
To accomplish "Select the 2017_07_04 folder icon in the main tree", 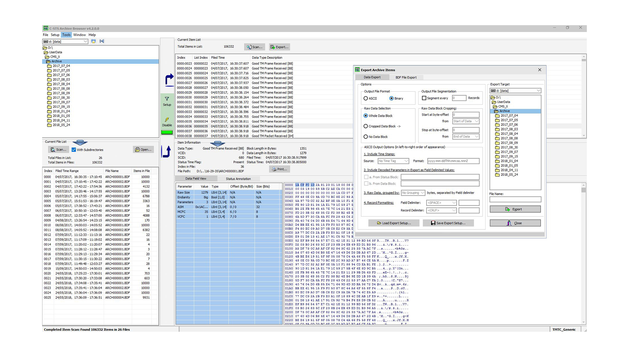I will pyautogui.click(x=50, y=66).
